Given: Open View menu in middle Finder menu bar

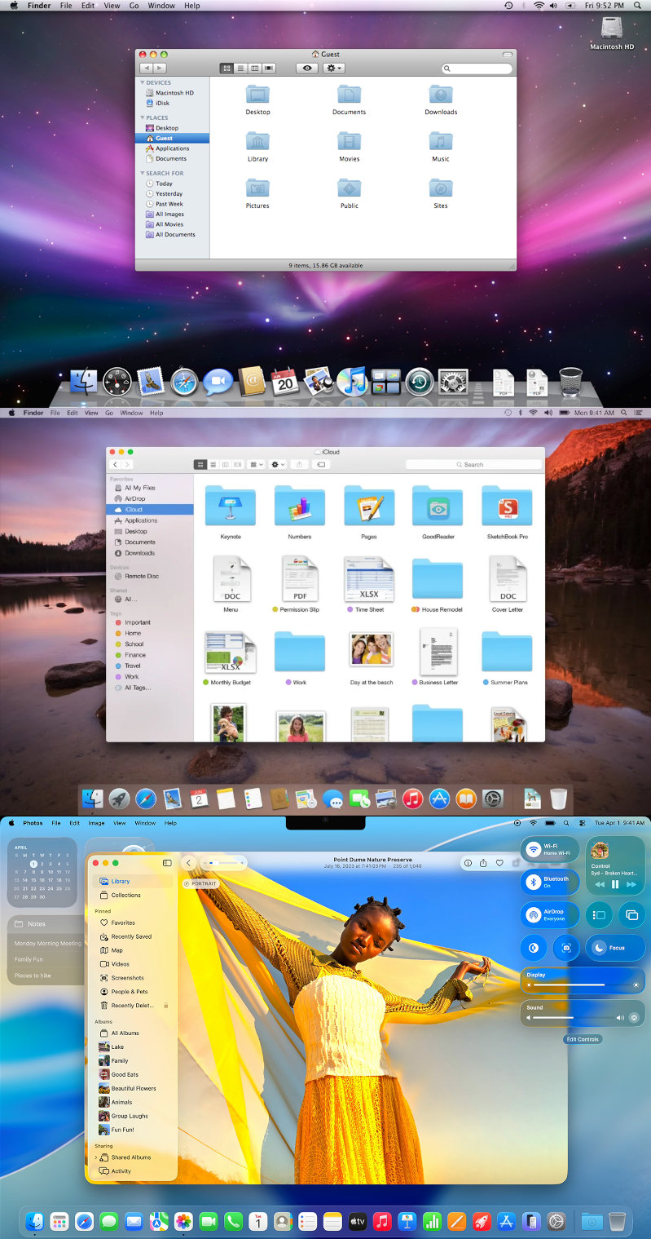Looking at the screenshot, I should coord(90,413).
